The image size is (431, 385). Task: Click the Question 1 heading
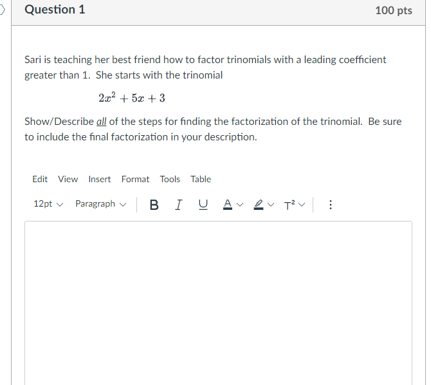pyautogui.click(x=55, y=10)
